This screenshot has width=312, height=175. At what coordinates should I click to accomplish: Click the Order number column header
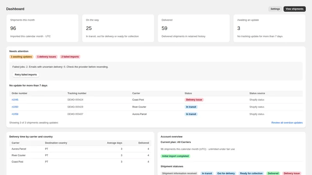click(19, 93)
